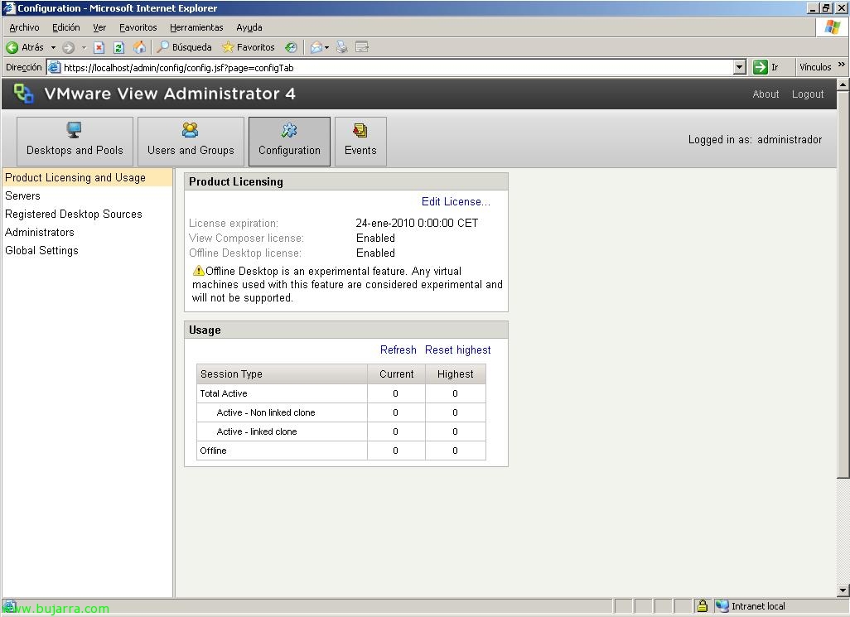Click the VMware View logo icon
This screenshot has height=617, width=850.
coord(23,94)
